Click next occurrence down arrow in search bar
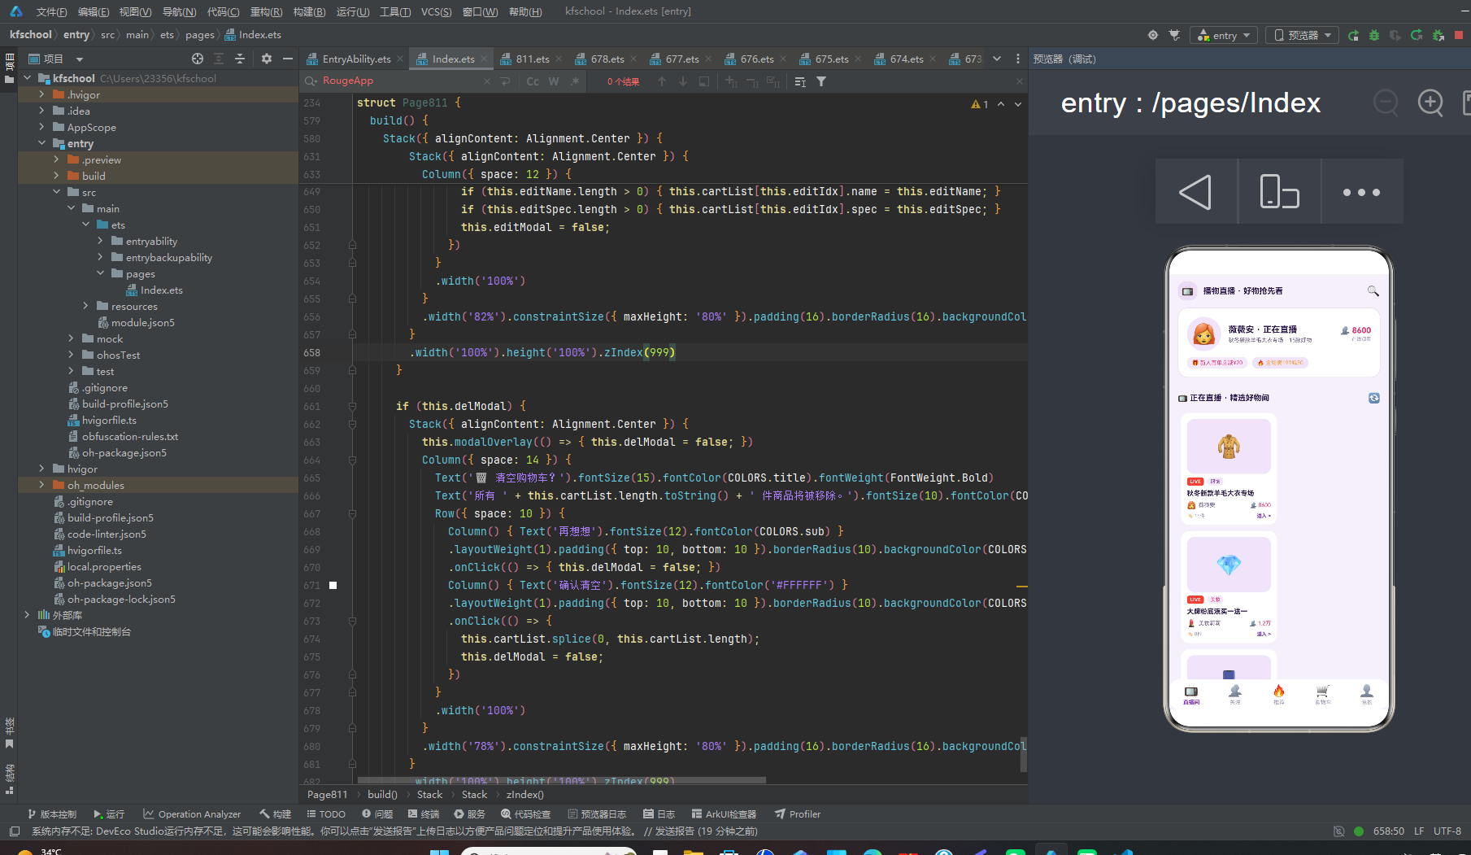Image resolution: width=1471 pixels, height=855 pixels. click(x=683, y=81)
